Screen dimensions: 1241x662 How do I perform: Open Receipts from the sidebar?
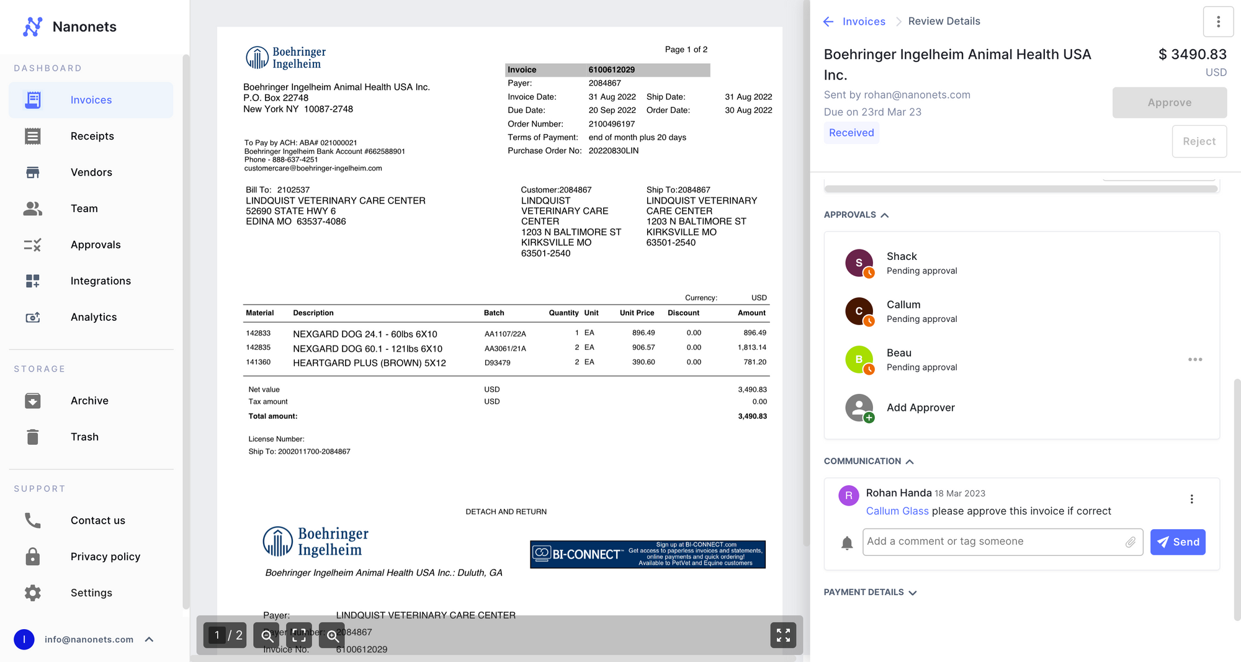point(92,136)
